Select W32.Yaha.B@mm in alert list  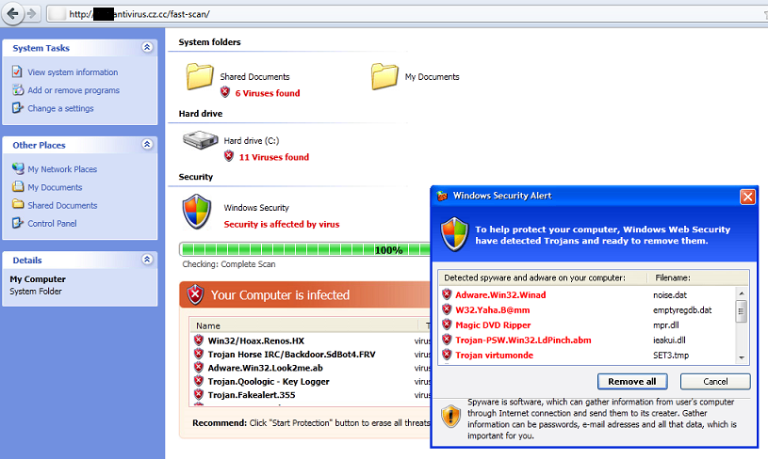coord(492,309)
